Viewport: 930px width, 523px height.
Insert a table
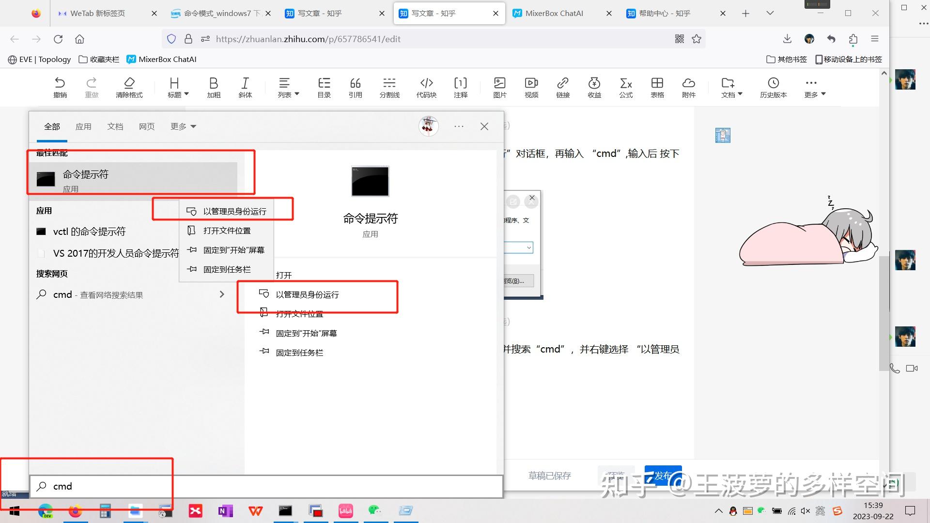coord(657,87)
